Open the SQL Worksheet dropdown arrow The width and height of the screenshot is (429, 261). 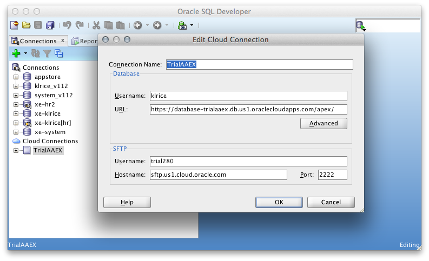click(192, 25)
